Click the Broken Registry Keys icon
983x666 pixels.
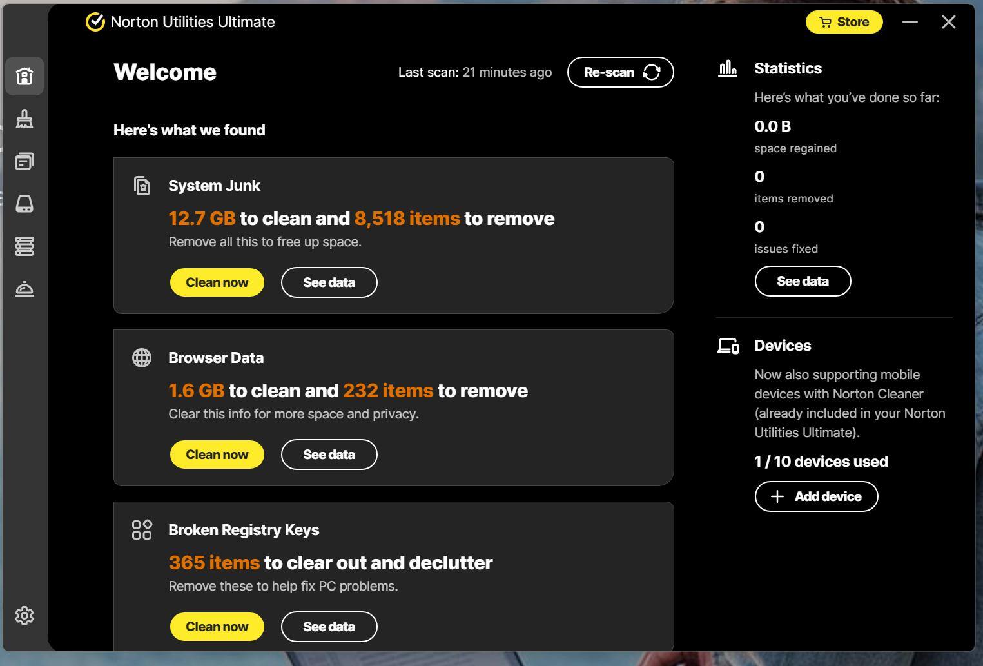click(x=142, y=530)
